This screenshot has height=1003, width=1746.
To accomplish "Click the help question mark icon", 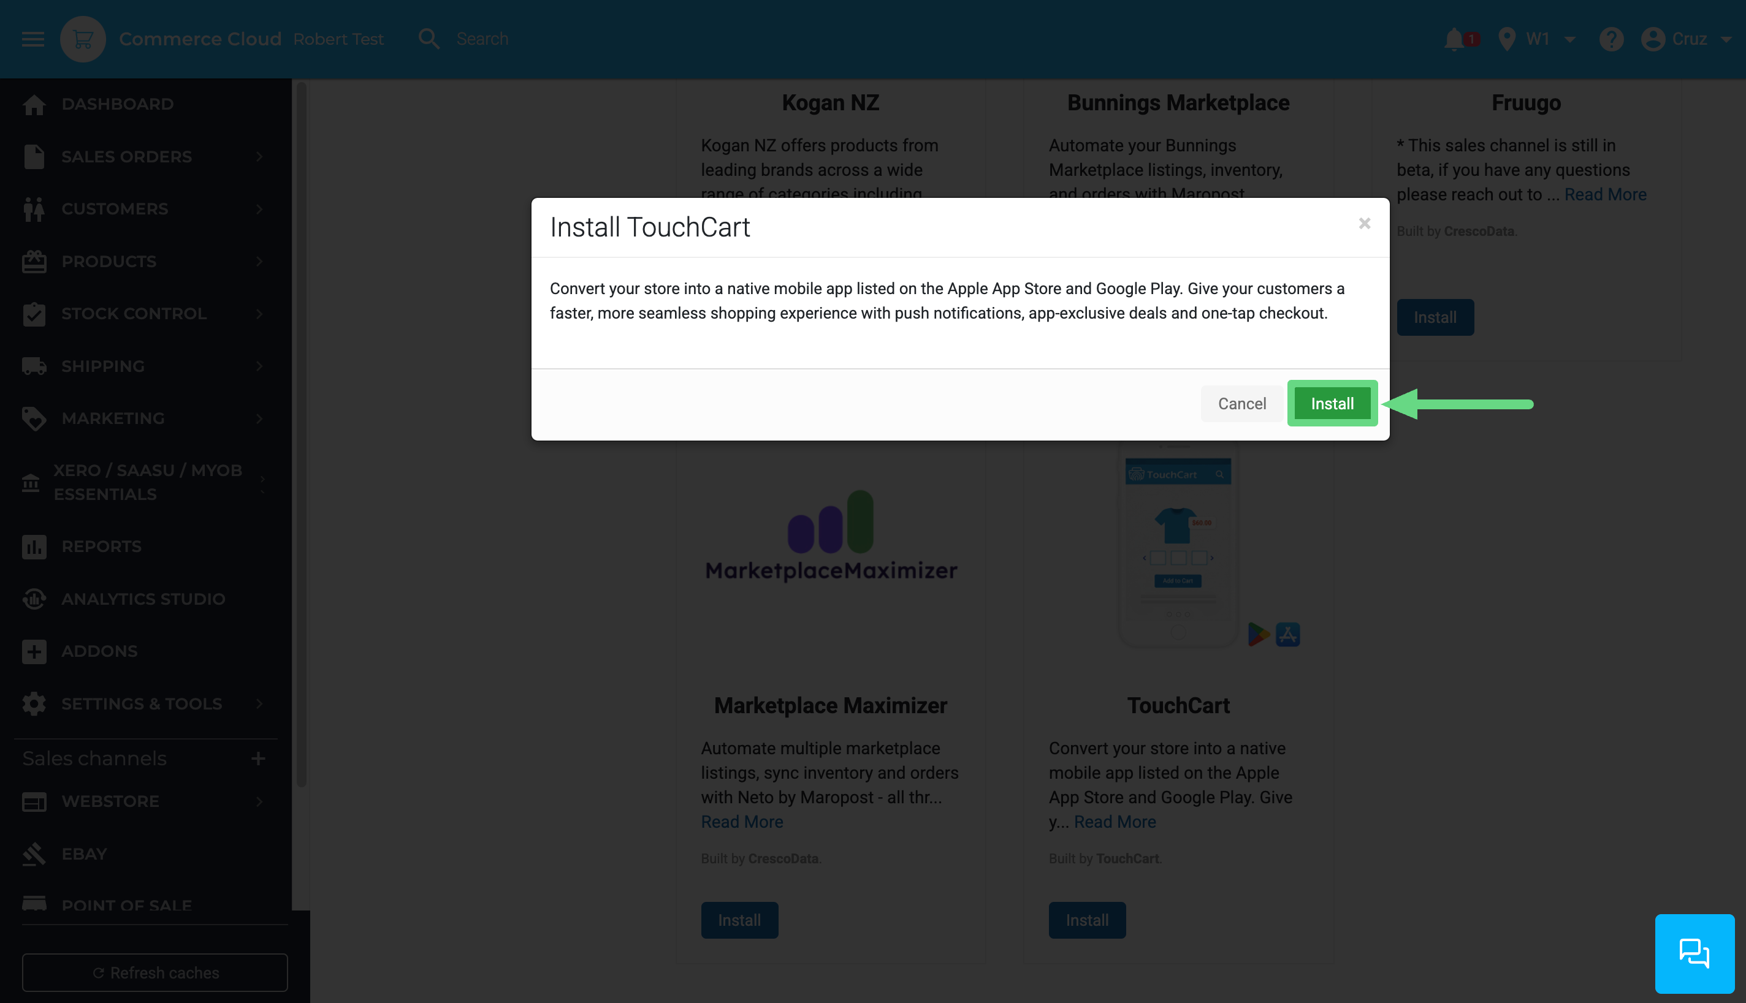I will click(1611, 39).
